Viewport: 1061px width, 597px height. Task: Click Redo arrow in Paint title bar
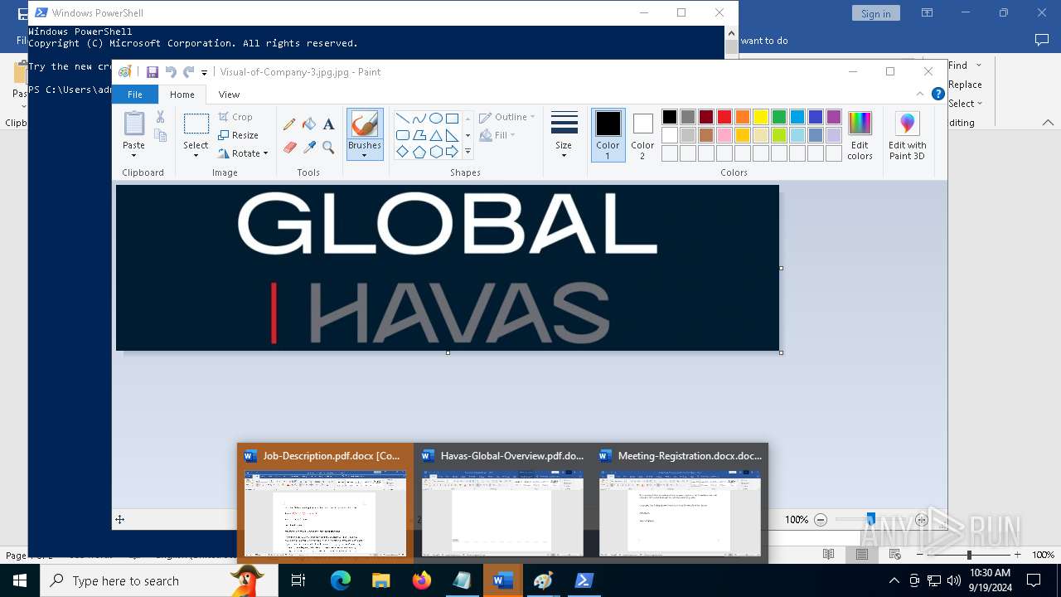188,72
